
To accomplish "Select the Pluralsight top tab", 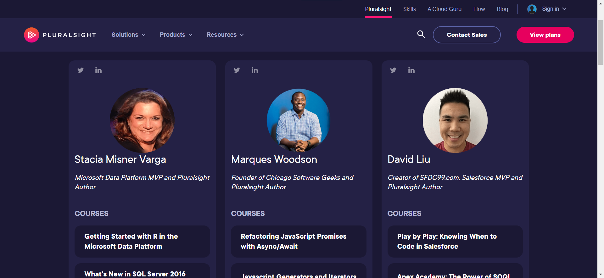I will 378,9.
